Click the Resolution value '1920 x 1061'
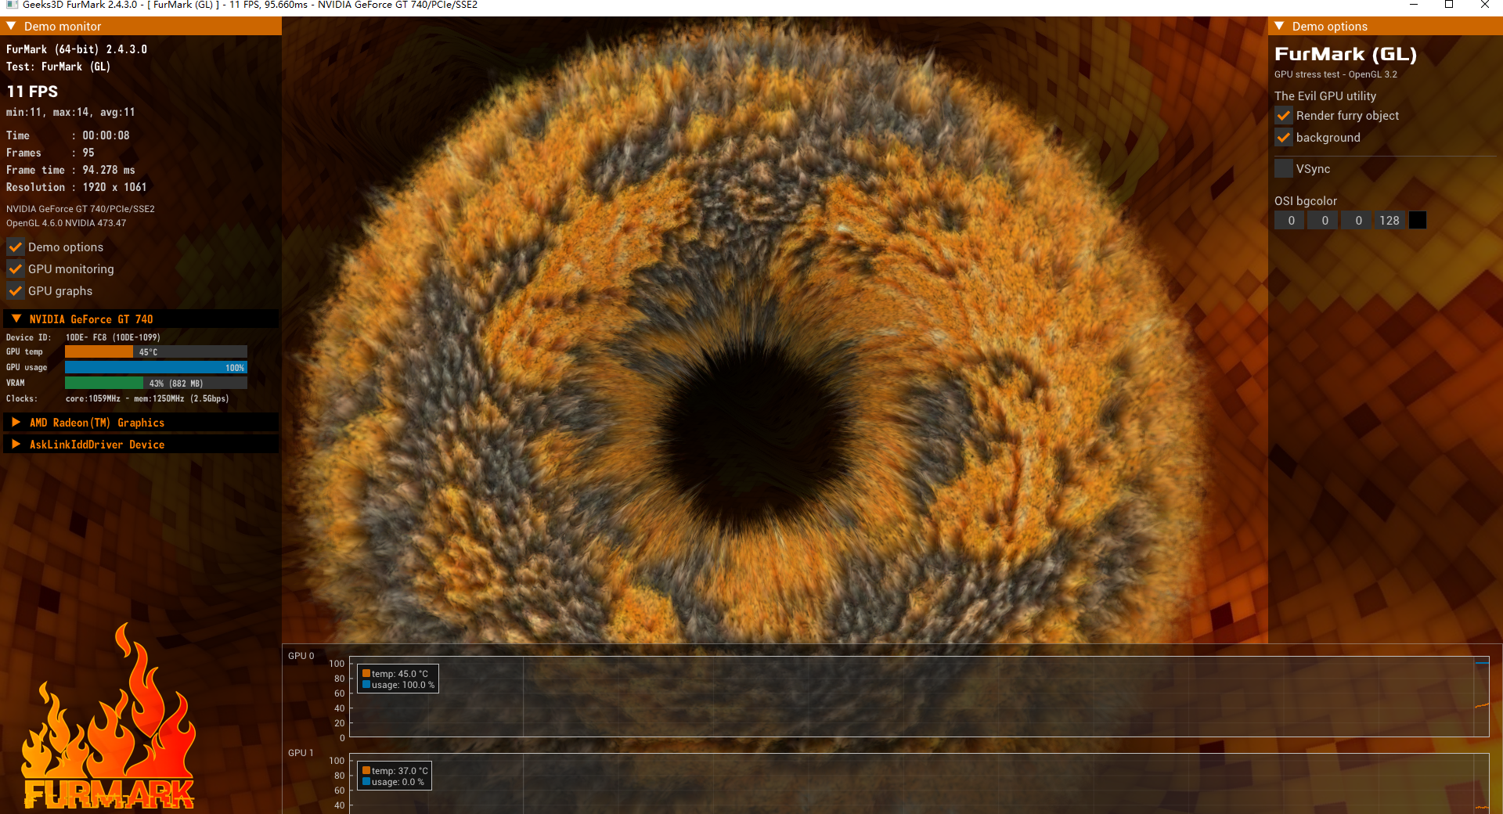This screenshot has height=814, width=1503. (x=114, y=188)
